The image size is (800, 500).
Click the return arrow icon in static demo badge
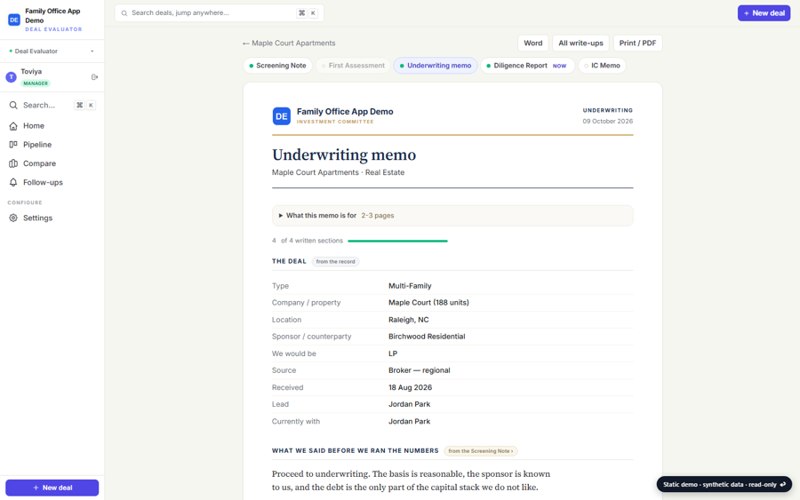pyautogui.click(x=783, y=484)
